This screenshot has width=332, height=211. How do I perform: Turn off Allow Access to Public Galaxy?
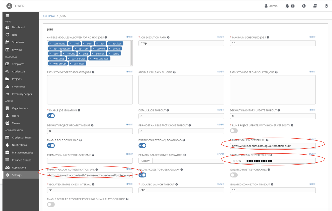pos(142,175)
